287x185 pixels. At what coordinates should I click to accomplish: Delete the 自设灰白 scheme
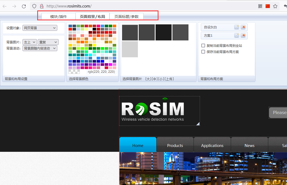point(243,27)
